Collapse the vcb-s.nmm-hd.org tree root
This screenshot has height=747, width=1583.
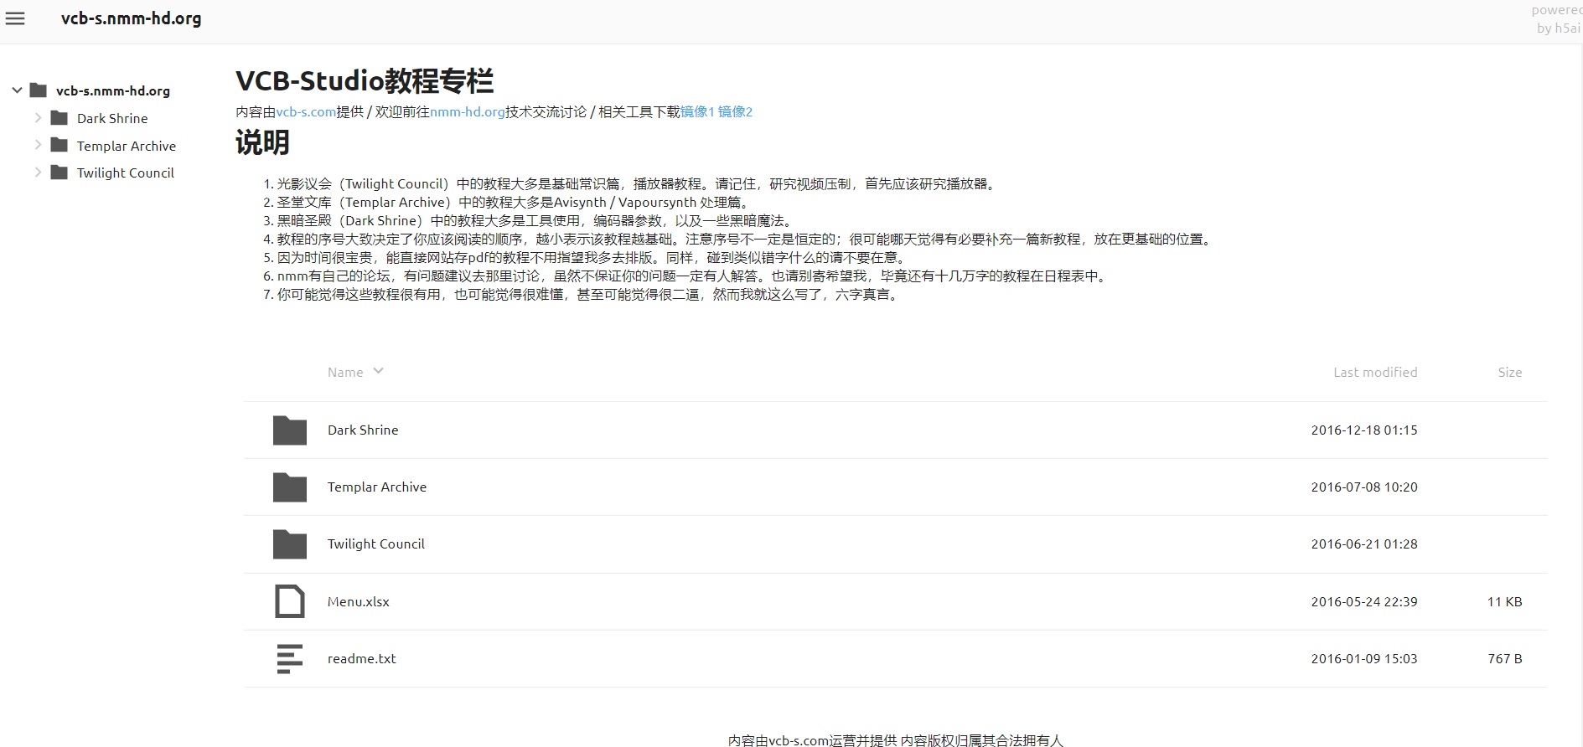17,90
